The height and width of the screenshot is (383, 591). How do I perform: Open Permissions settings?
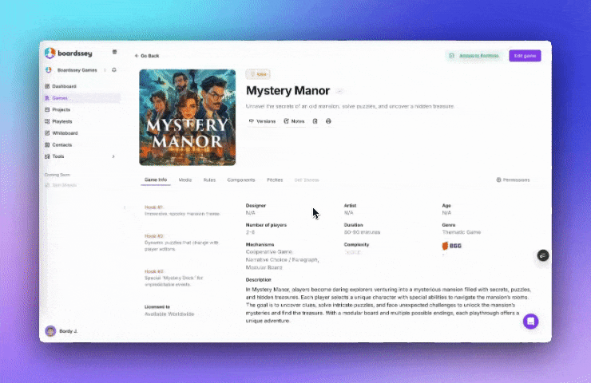pyautogui.click(x=513, y=180)
